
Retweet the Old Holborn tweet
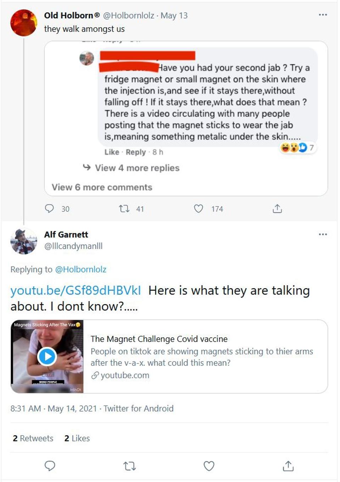[124, 208]
